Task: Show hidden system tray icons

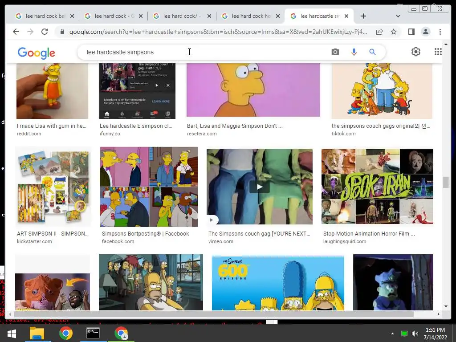Action: tap(392, 333)
